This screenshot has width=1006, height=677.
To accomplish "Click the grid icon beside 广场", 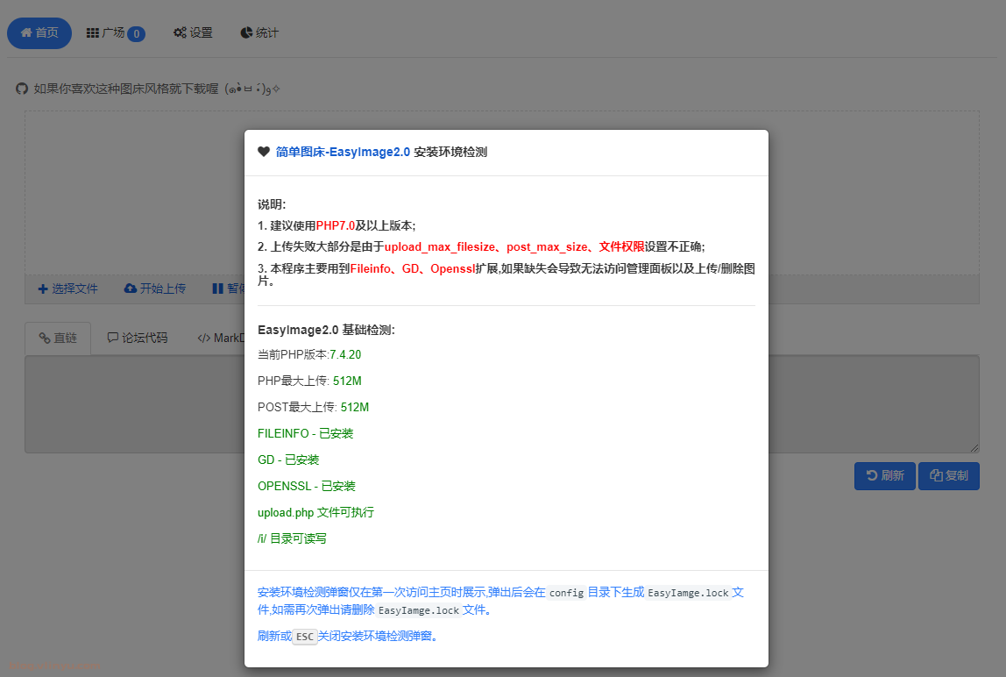I will 92,33.
